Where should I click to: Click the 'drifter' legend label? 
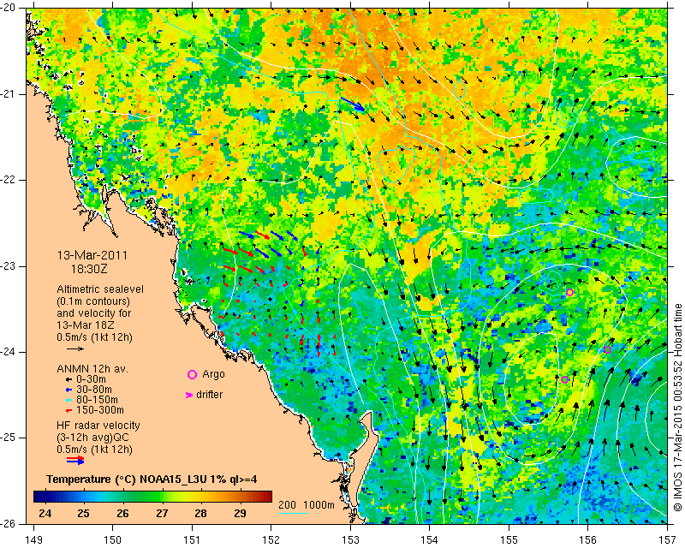pos(209,395)
